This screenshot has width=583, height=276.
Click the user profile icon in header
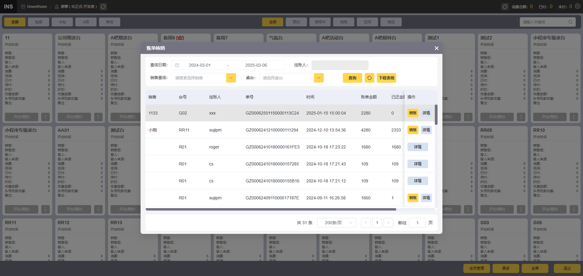click(57, 6)
